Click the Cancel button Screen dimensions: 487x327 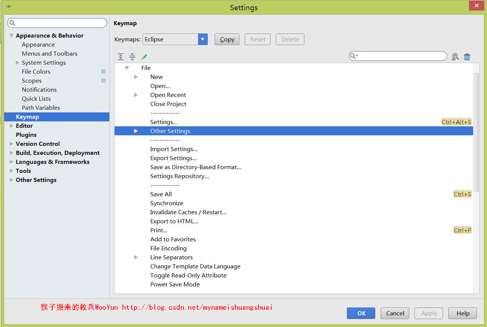395,313
